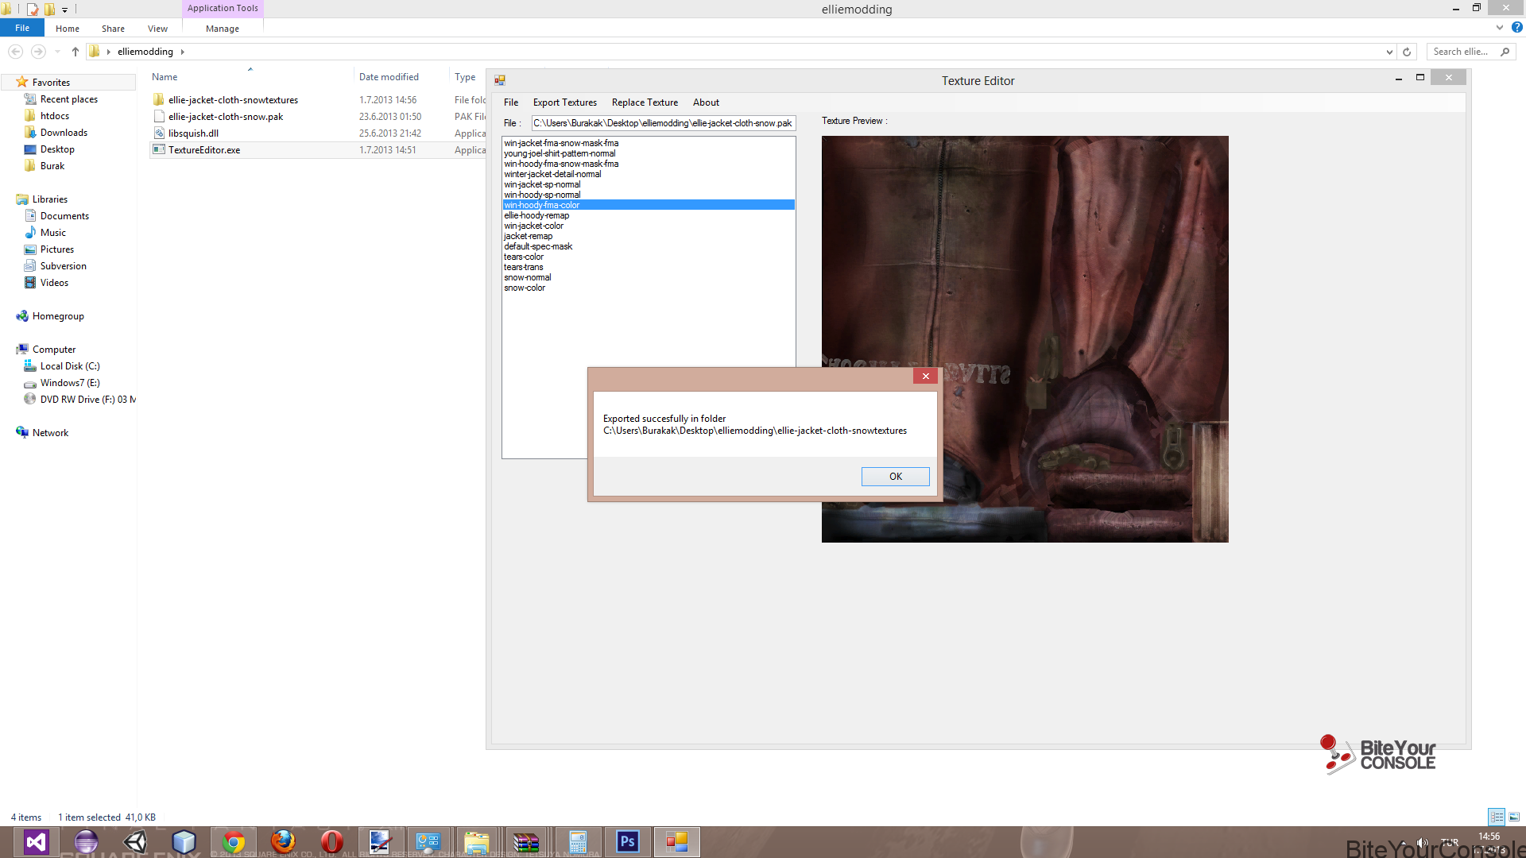
Task: Refresh the elliemodding folder
Action: coord(1407,52)
